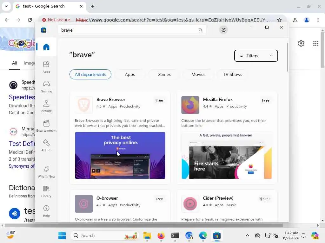Open Google settings gear icon

coord(301,43)
